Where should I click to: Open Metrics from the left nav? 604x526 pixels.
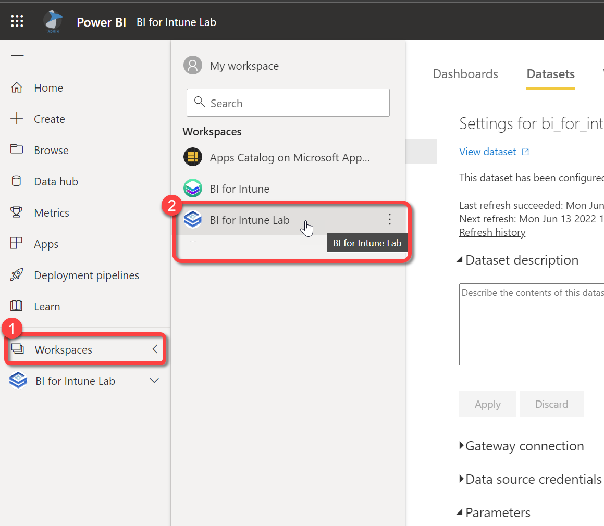(x=52, y=212)
